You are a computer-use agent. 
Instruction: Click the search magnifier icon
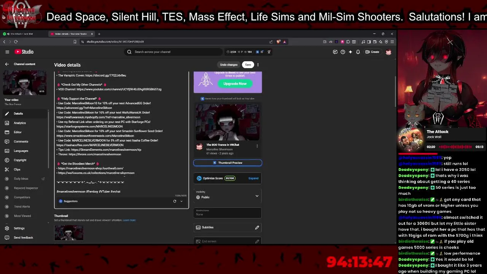[x=129, y=52]
